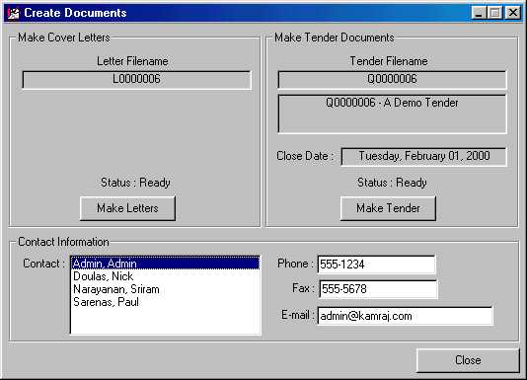Close the window using the title bar X
This screenshot has height=380, width=527.
coord(513,13)
